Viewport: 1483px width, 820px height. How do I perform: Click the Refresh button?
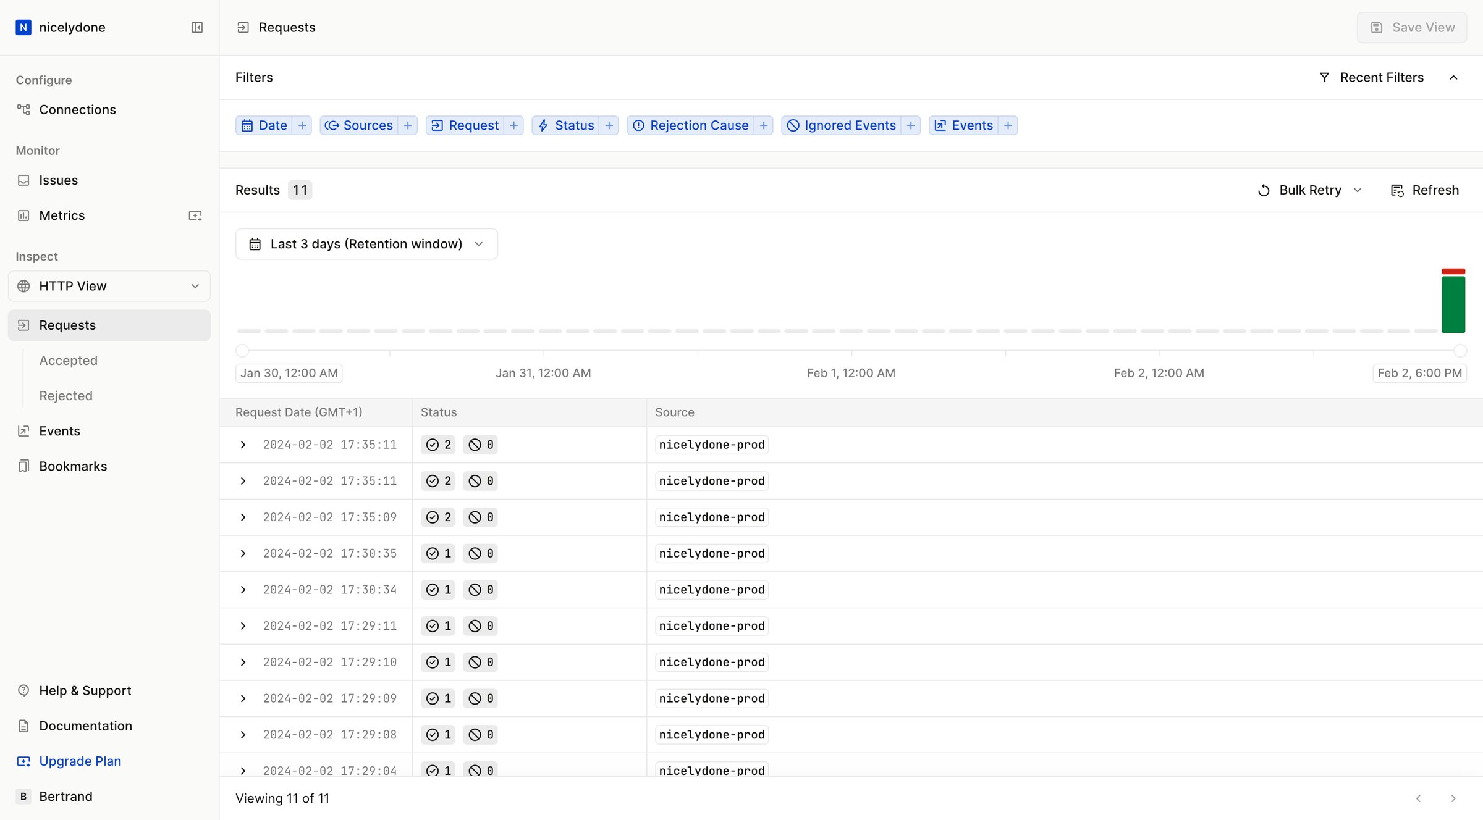(1424, 190)
